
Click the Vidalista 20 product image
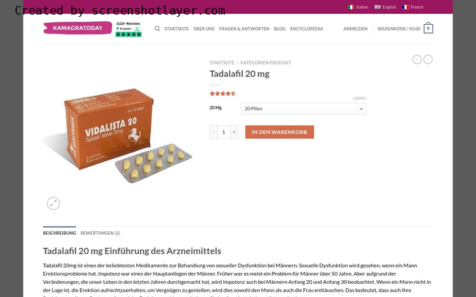point(117,135)
